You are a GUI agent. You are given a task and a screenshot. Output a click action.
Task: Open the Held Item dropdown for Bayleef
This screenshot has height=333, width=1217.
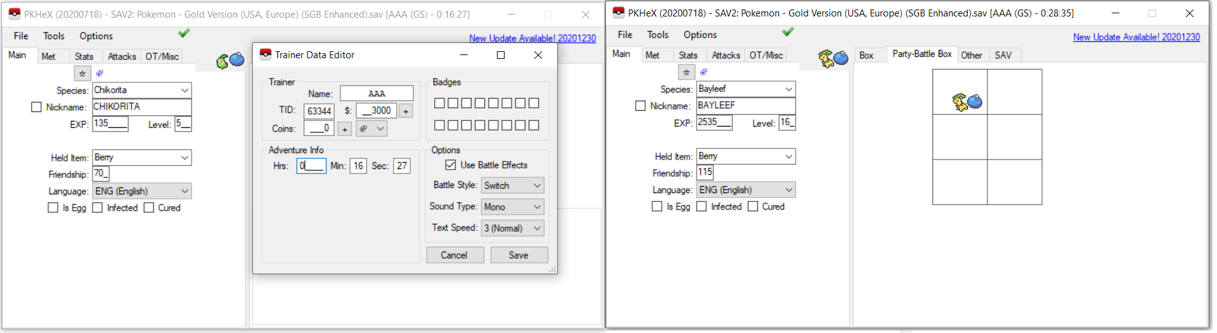(x=745, y=156)
